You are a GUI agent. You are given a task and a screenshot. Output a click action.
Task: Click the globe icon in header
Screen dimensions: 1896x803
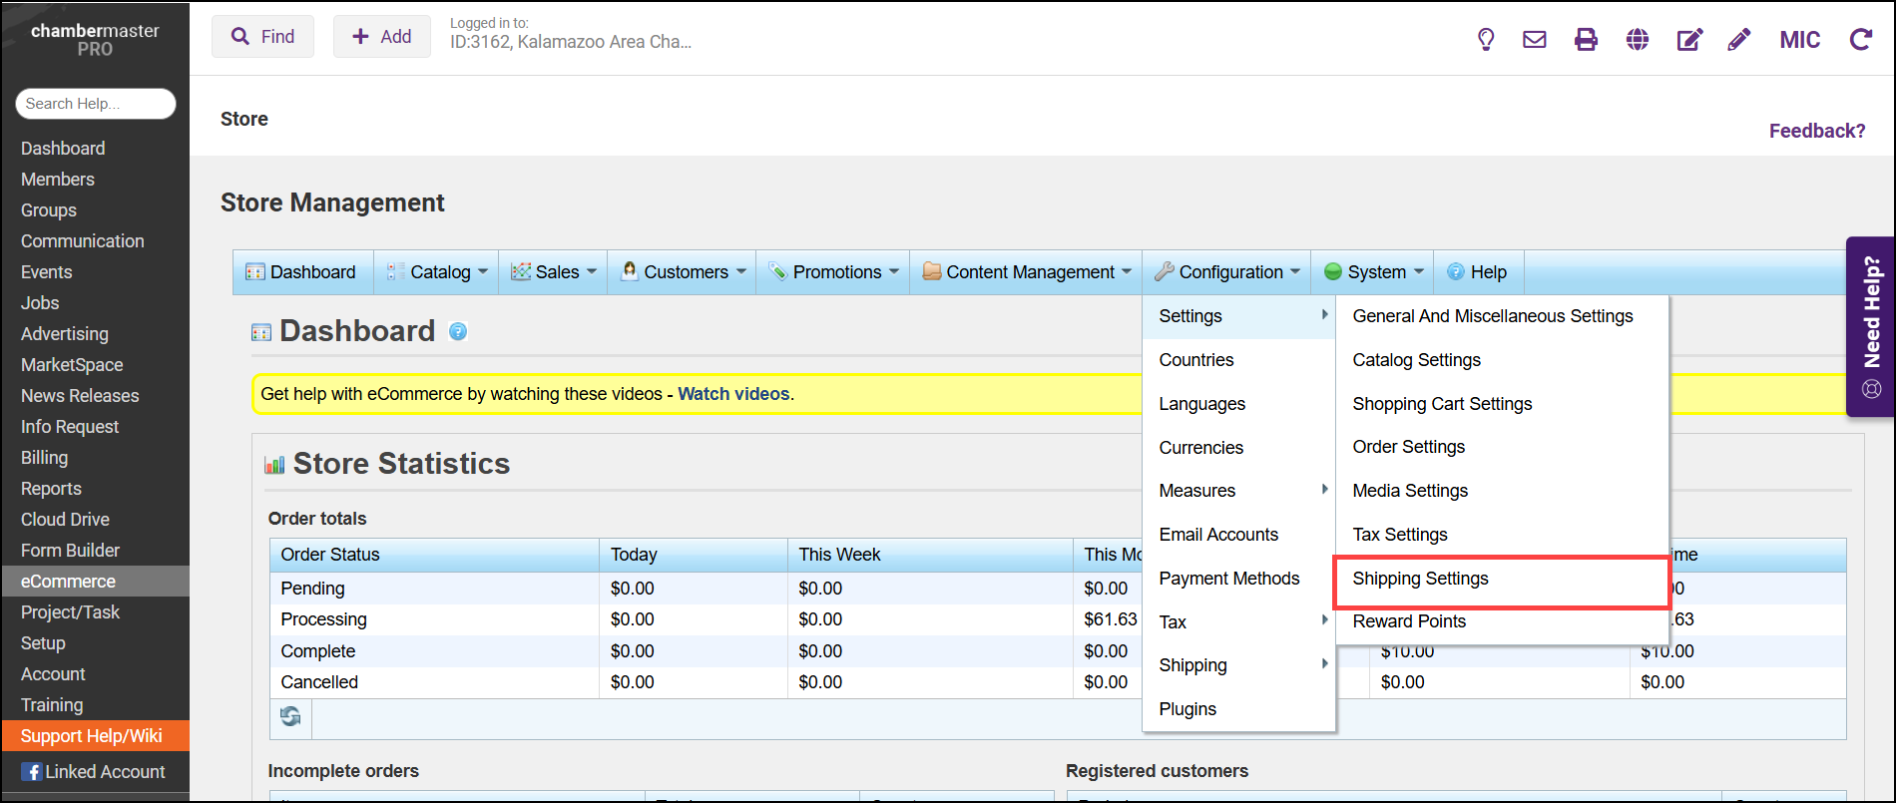coord(1638,40)
